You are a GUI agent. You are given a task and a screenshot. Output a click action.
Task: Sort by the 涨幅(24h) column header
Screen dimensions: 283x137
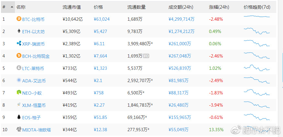pos(219,7)
